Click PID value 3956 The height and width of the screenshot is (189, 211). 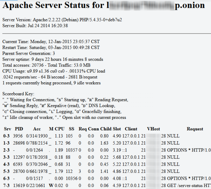(x=18, y=136)
